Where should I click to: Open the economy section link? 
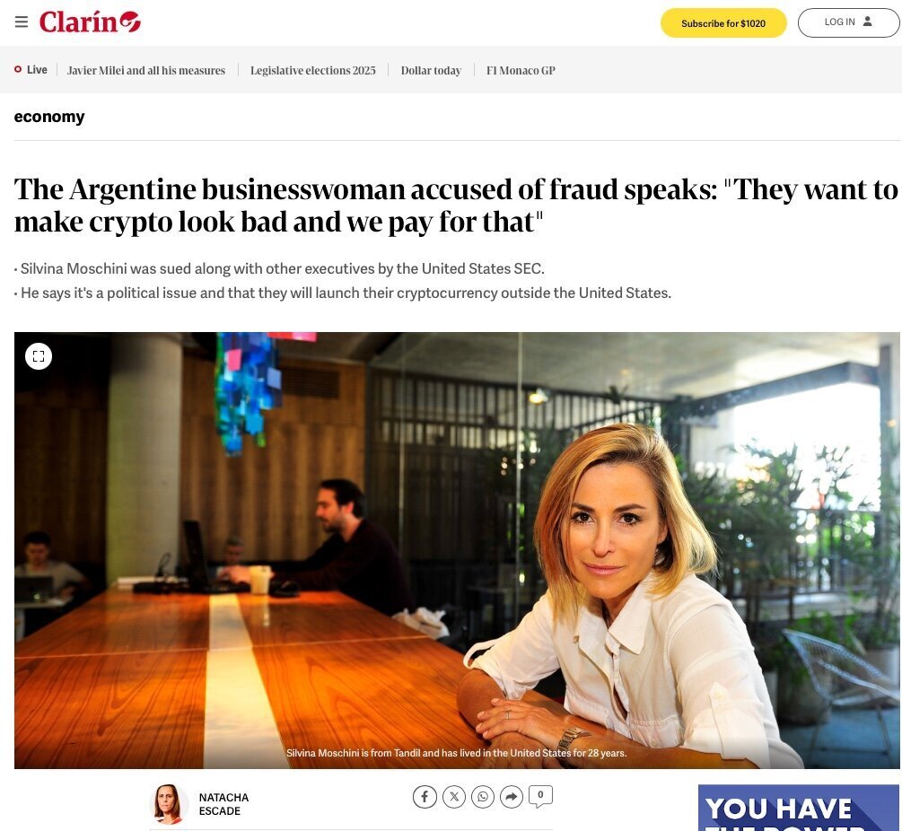tap(49, 117)
